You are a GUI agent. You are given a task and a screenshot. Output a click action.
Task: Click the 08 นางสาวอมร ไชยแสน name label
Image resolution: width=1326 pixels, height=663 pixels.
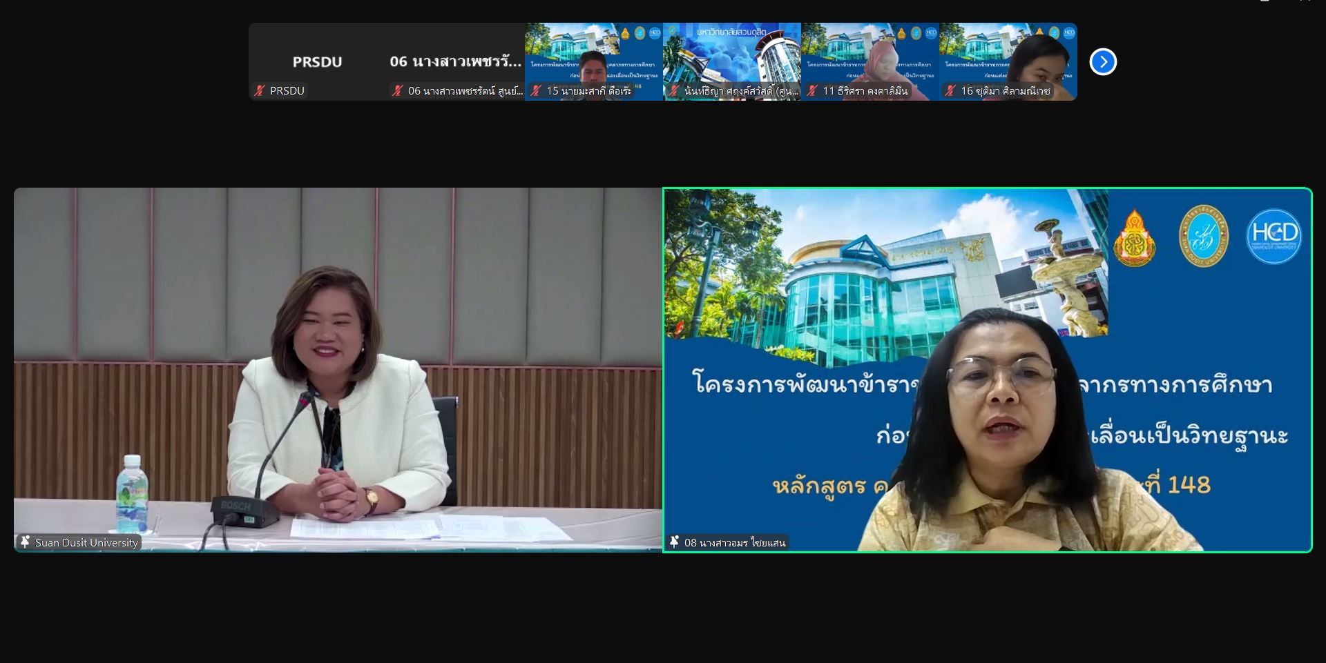(735, 543)
